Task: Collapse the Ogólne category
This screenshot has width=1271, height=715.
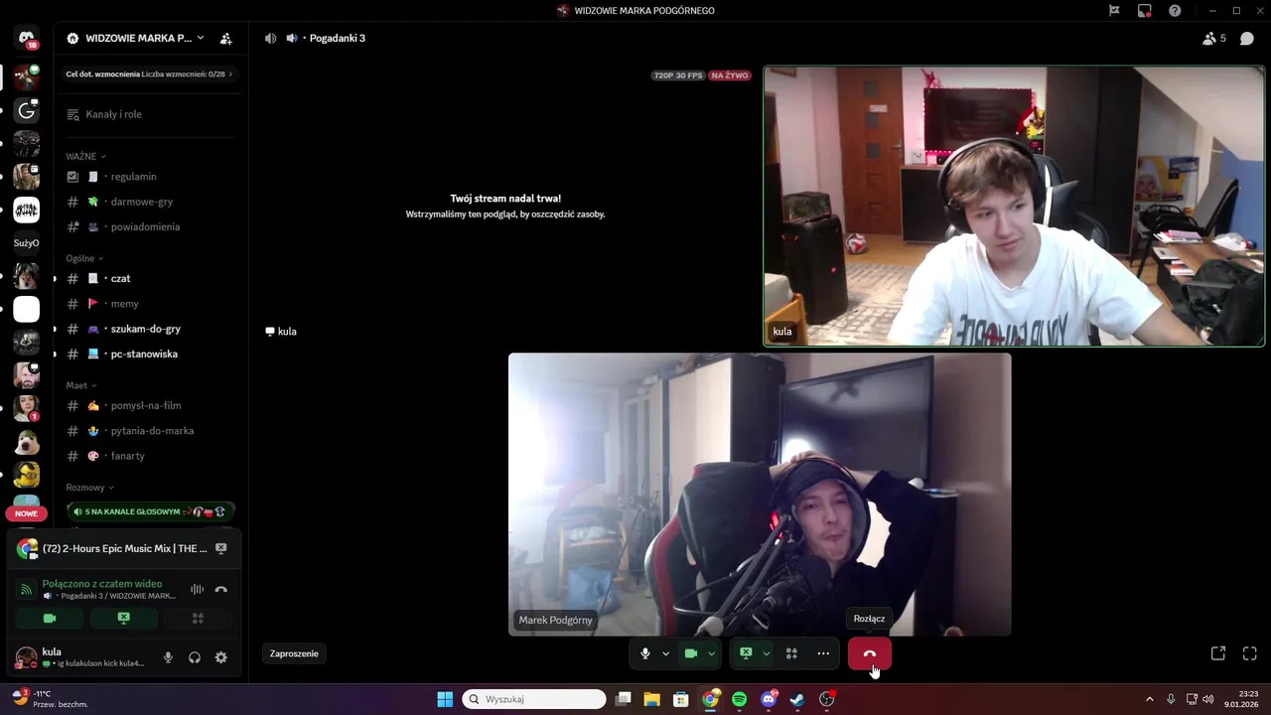Action: pyautogui.click(x=85, y=258)
